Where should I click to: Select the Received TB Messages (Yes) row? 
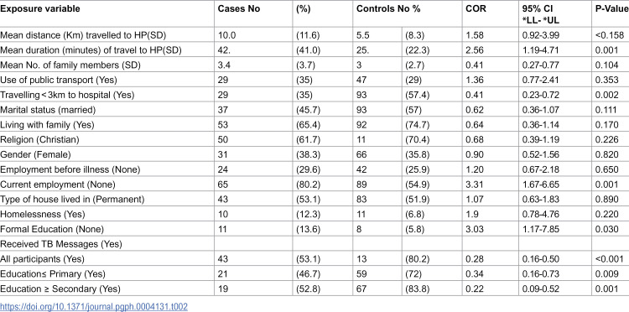point(314,244)
